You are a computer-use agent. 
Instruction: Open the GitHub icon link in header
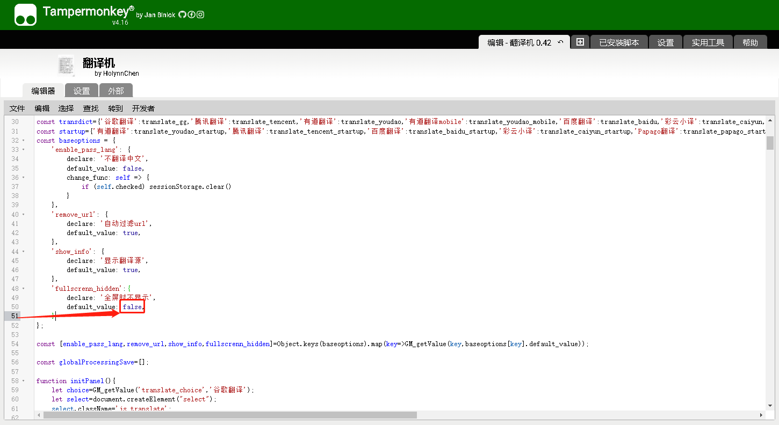(182, 14)
